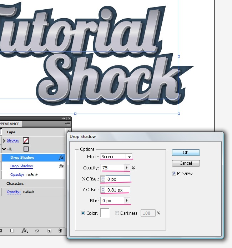This screenshot has height=248, width=232.
Task: Toggle the Preview checkbox
Action: click(174, 173)
